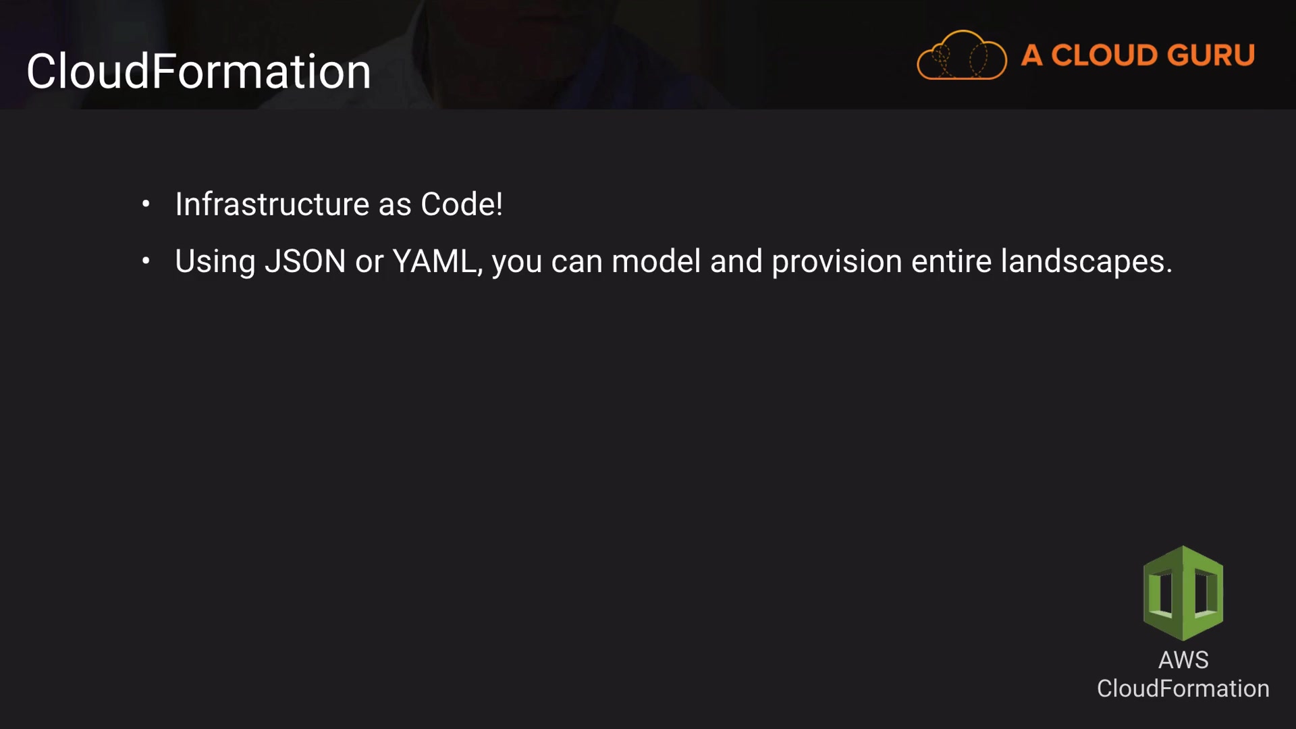The image size is (1296, 729).
Task: Click the bullet dot before "Infrastructure as Code!"
Action: 146,204
